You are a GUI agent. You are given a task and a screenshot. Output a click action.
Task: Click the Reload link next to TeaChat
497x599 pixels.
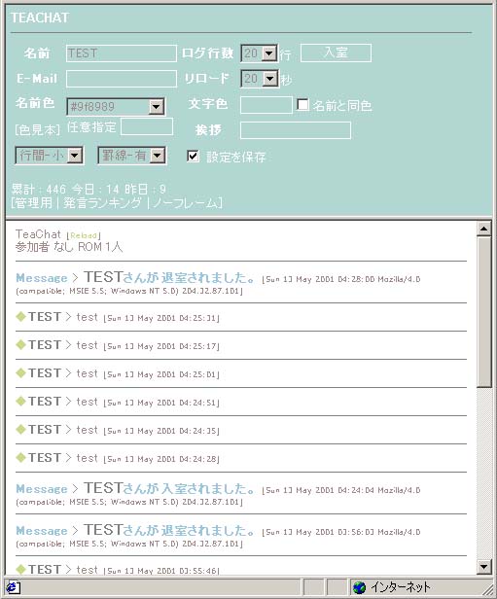pyautogui.click(x=84, y=235)
